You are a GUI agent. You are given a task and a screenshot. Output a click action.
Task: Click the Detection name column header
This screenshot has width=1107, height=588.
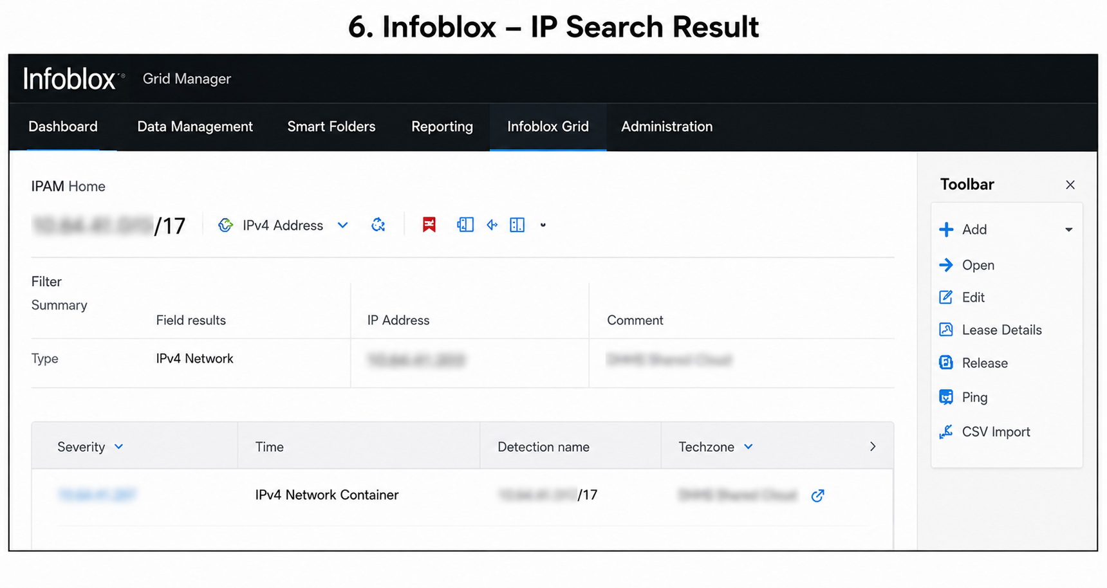click(543, 446)
